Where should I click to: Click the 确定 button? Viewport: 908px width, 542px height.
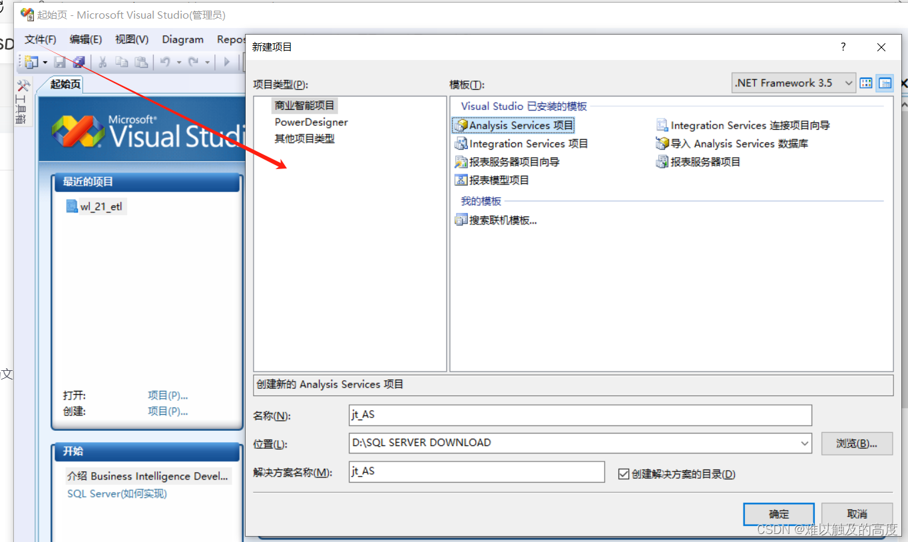[779, 514]
